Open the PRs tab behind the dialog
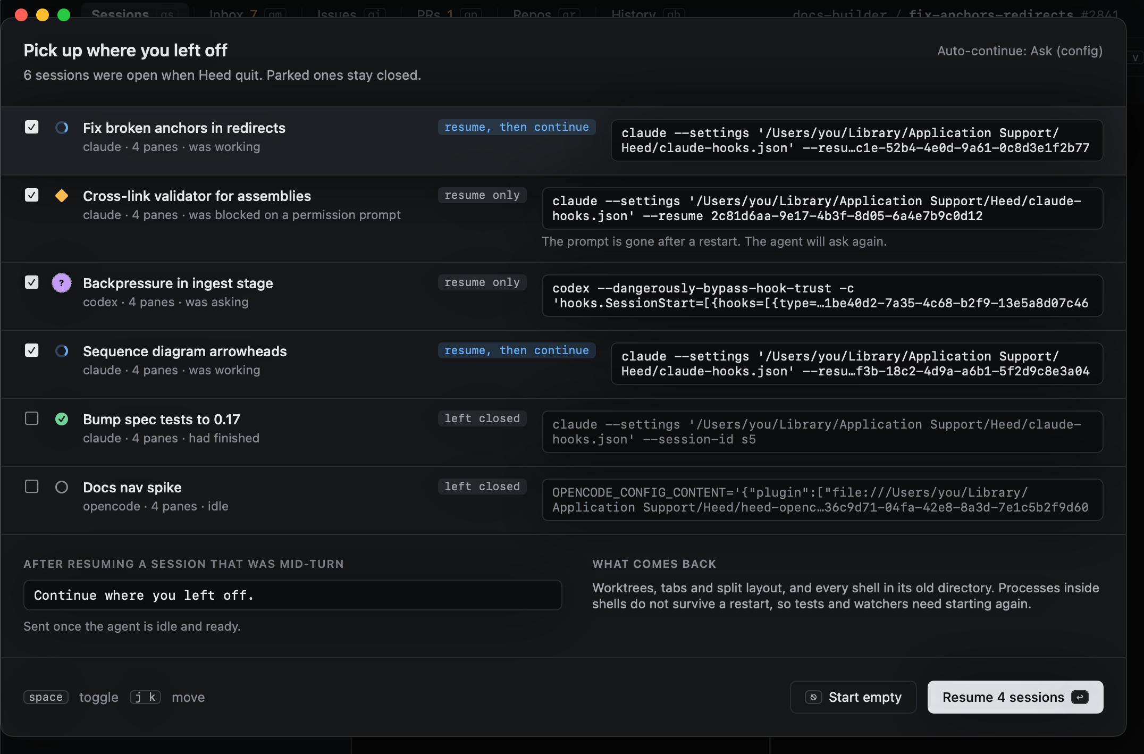1144x754 pixels. pos(449,13)
